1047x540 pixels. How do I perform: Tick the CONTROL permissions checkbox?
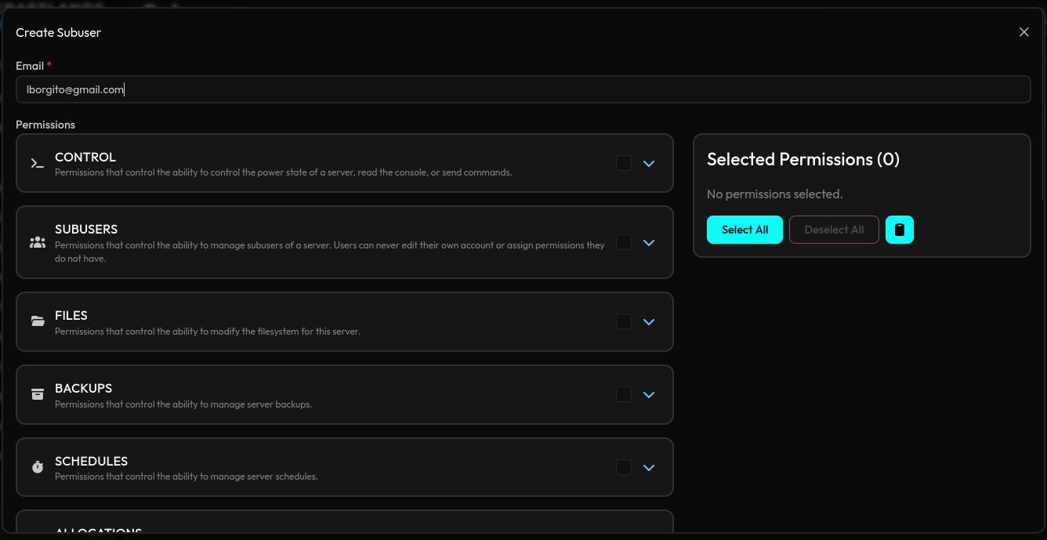coord(624,163)
